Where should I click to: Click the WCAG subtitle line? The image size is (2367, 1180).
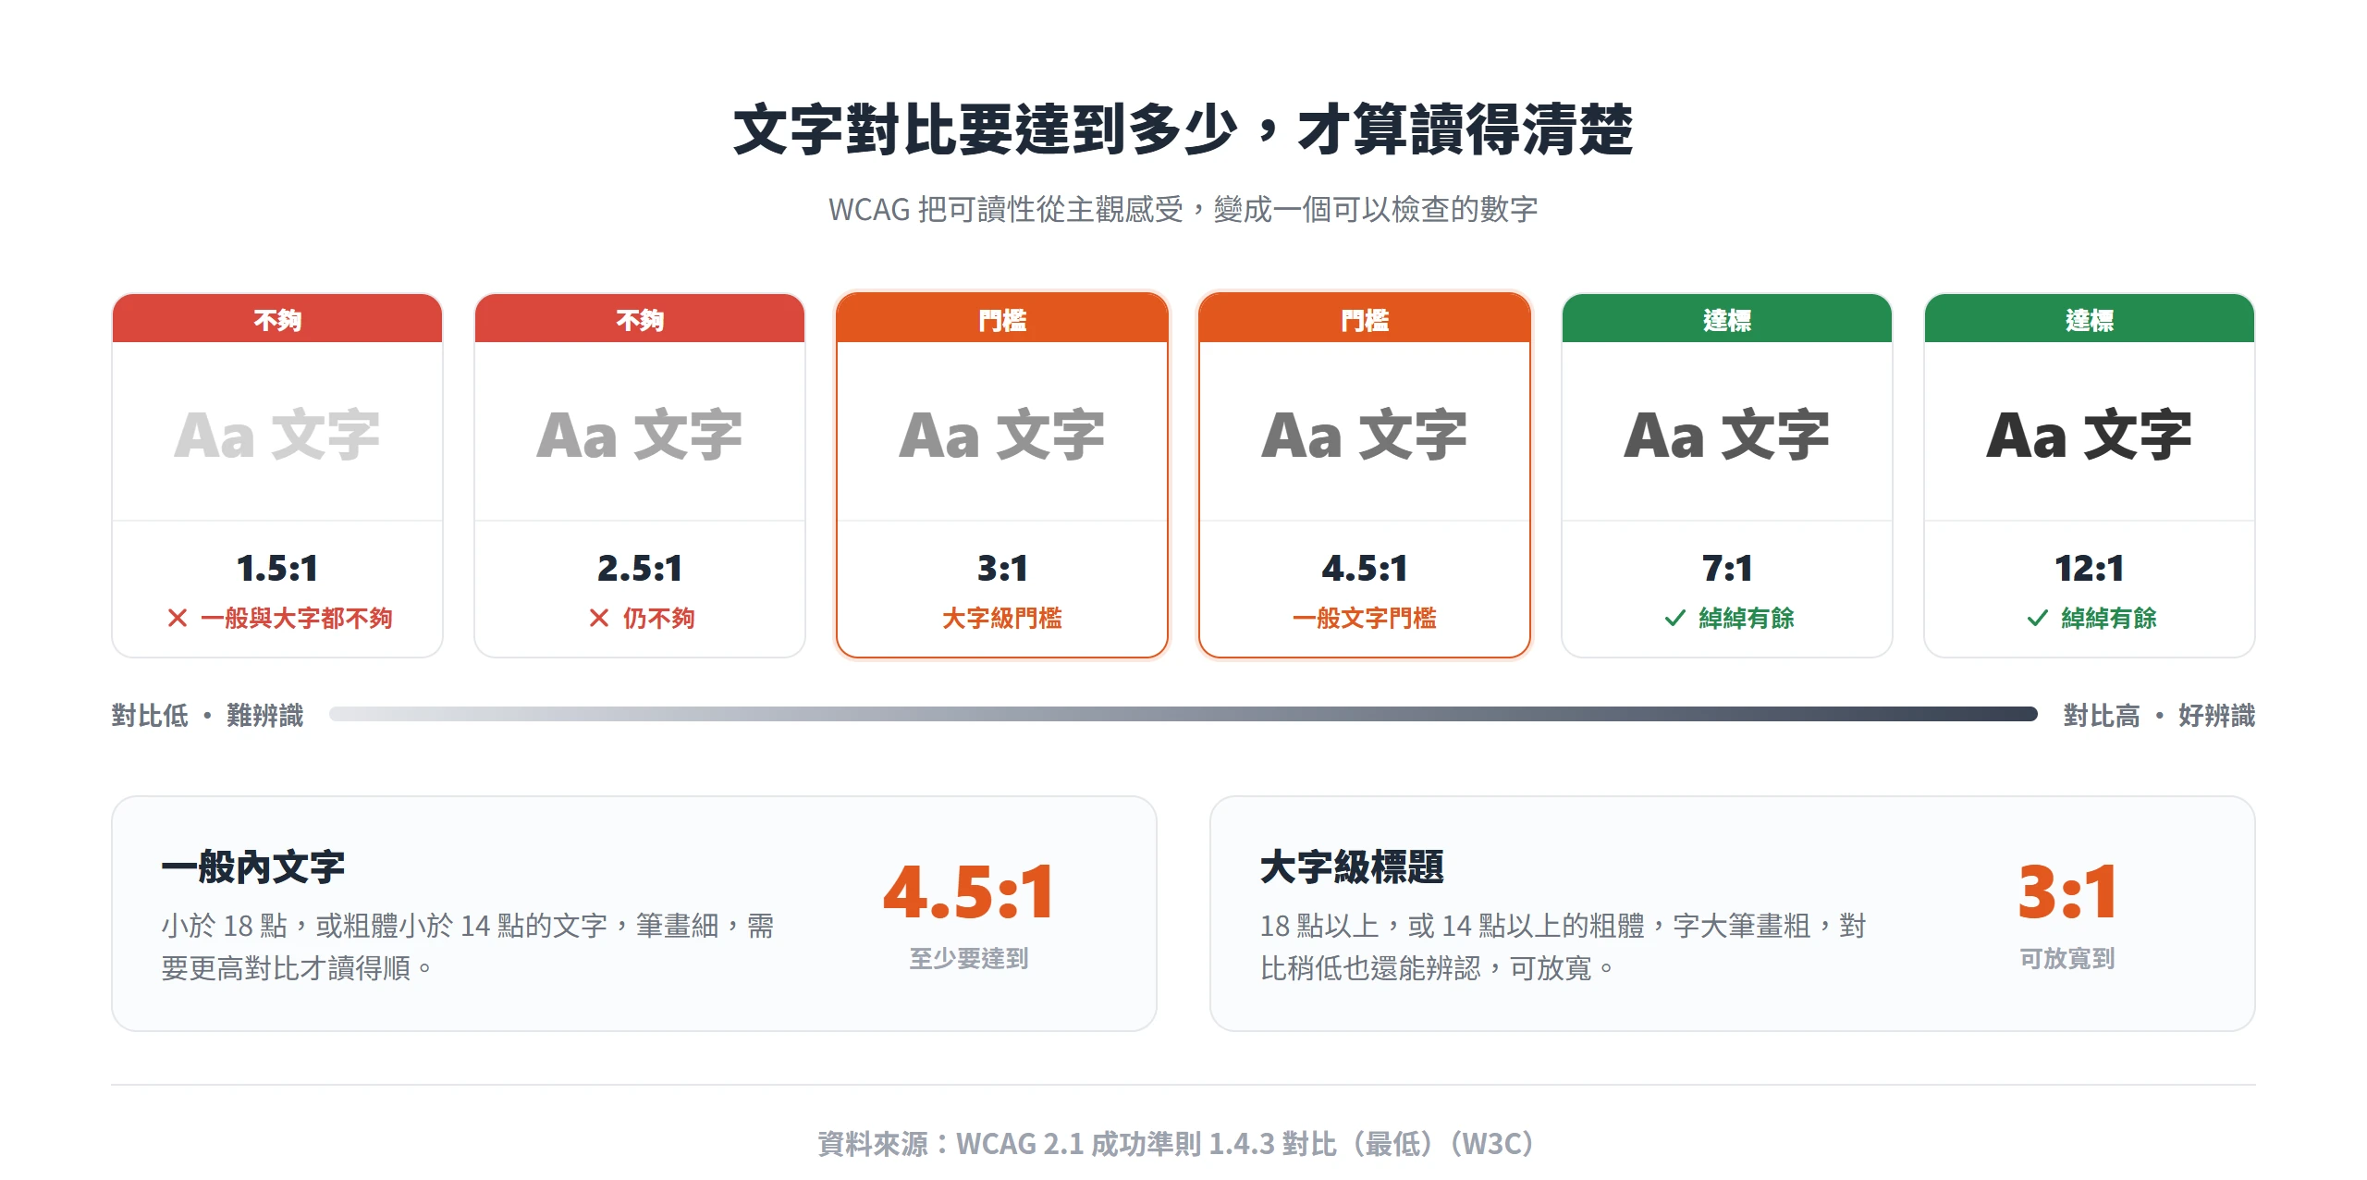pos(1183,209)
